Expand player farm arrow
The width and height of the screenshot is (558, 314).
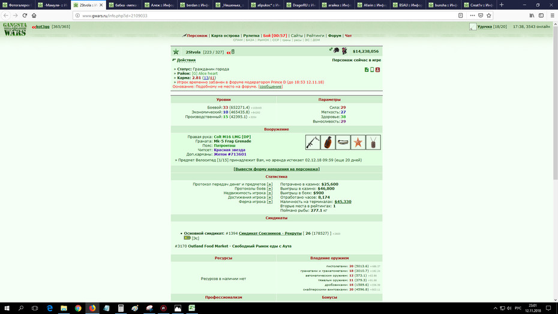point(269,202)
